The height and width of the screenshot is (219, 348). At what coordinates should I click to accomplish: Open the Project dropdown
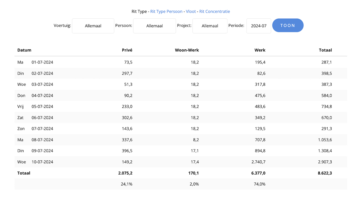click(210, 26)
